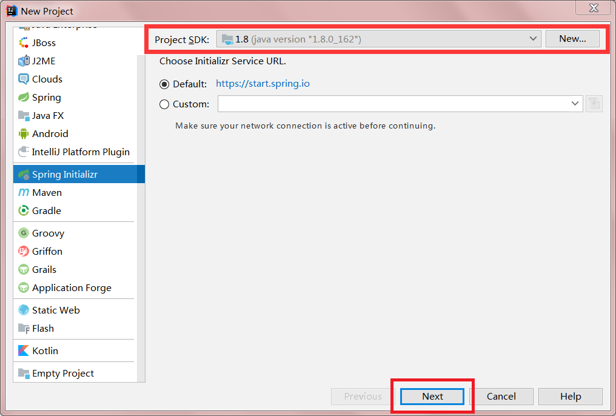The height and width of the screenshot is (416, 616).
Task: Click the Gradle project icon
Action: click(x=24, y=211)
